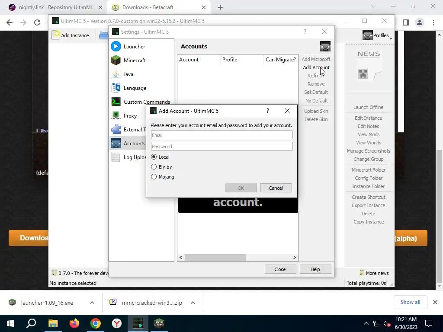Expand launcher-1.09_16.exe download options
This screenshot has width=443, height=332.
92,303
